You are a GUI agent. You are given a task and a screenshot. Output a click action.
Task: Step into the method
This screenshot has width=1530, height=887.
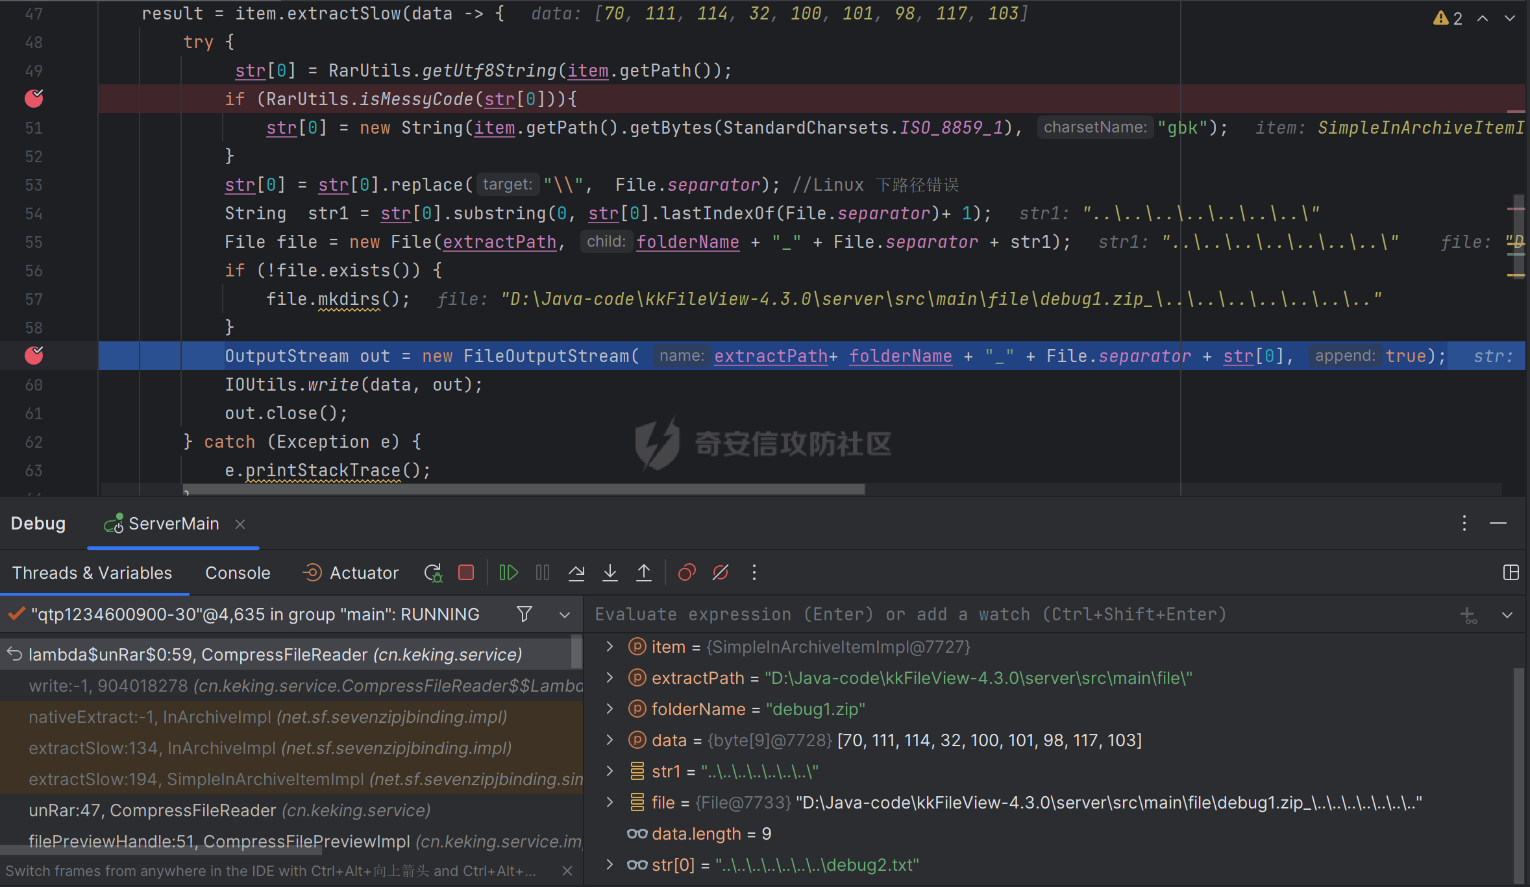coord(610,573)
